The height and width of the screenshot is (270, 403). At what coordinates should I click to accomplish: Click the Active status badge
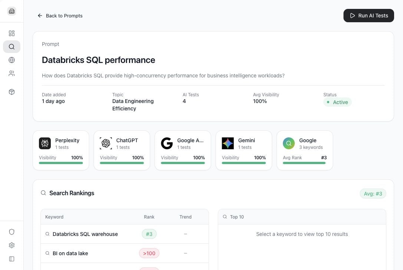pyautogui.click(x=337, y=102)
